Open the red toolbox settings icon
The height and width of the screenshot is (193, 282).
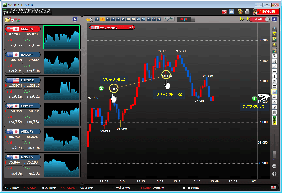pos(224,12)
